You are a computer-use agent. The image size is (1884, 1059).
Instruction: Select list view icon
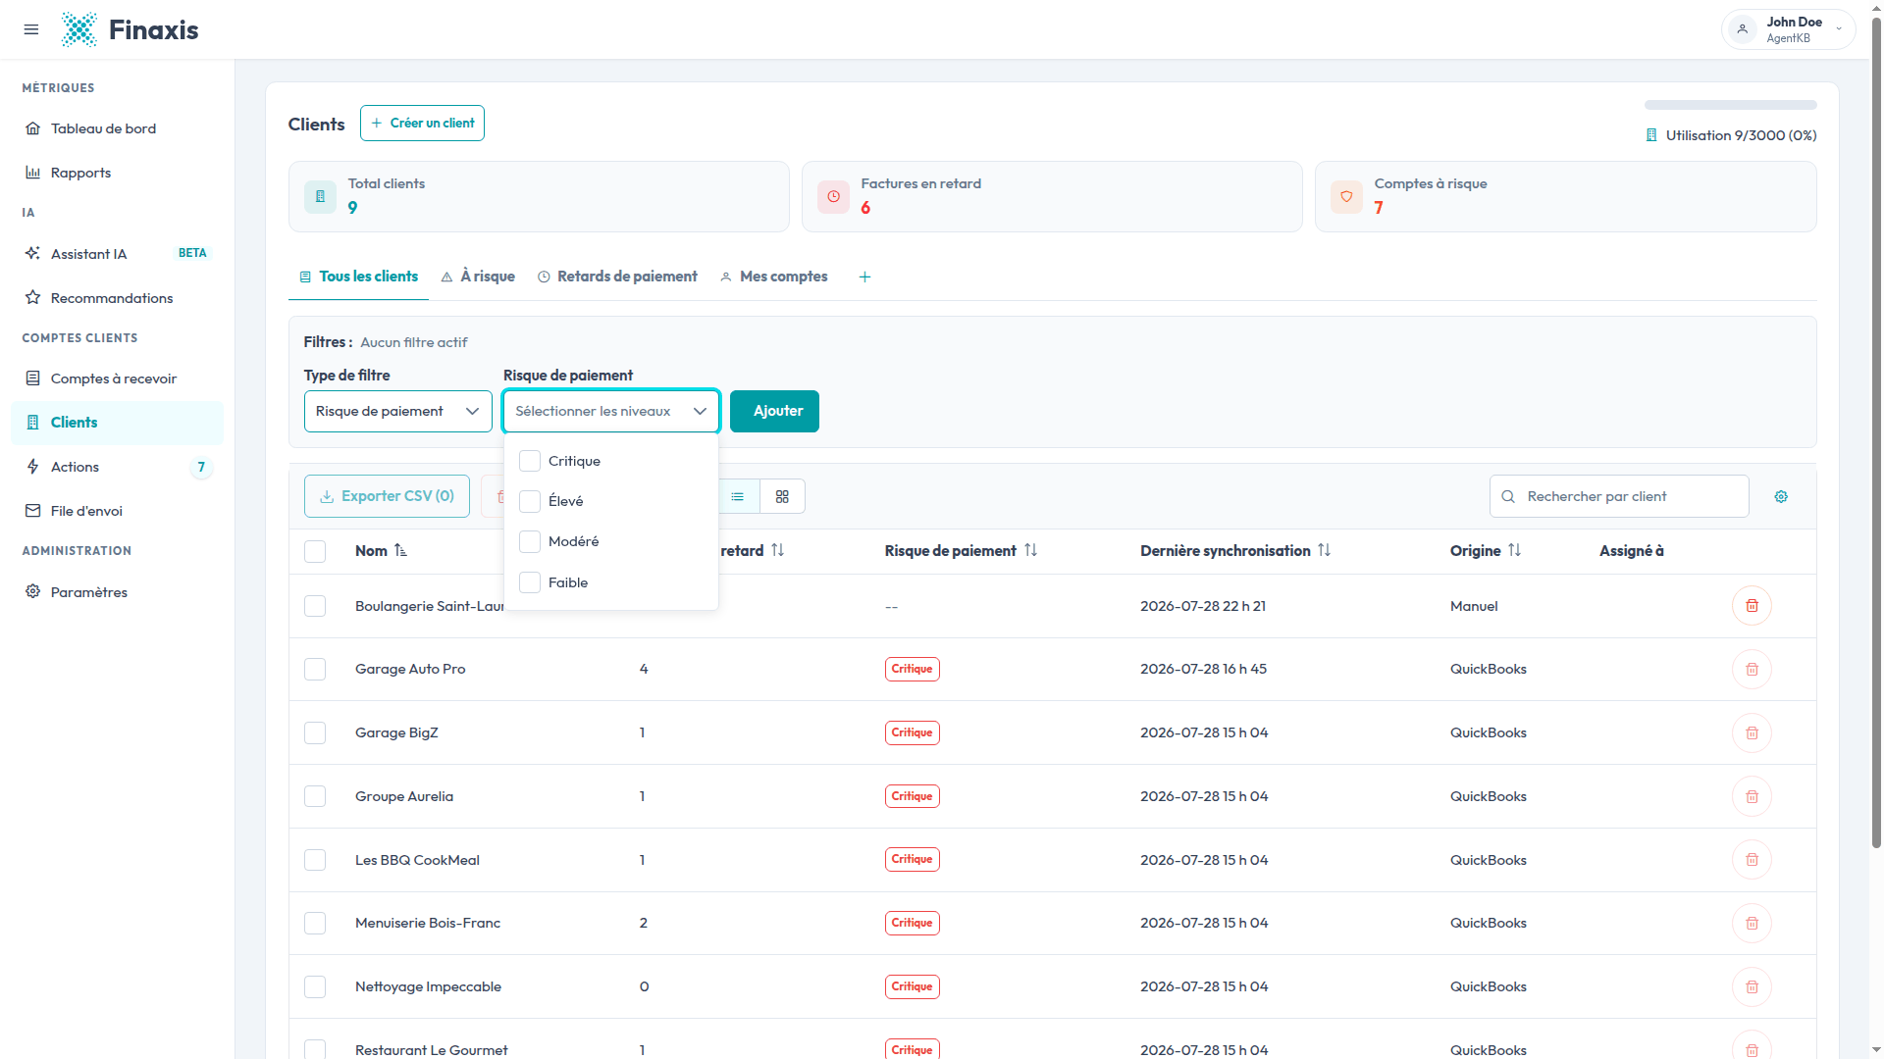tap(738, 497)
